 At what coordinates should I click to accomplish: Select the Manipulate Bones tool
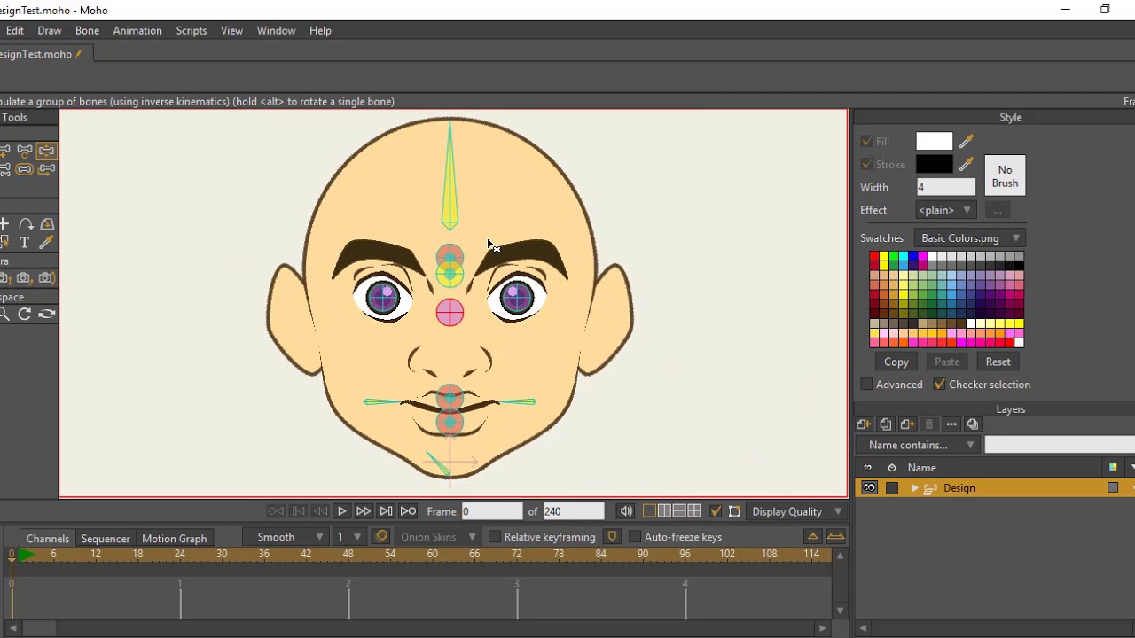(x=46, y=151)
